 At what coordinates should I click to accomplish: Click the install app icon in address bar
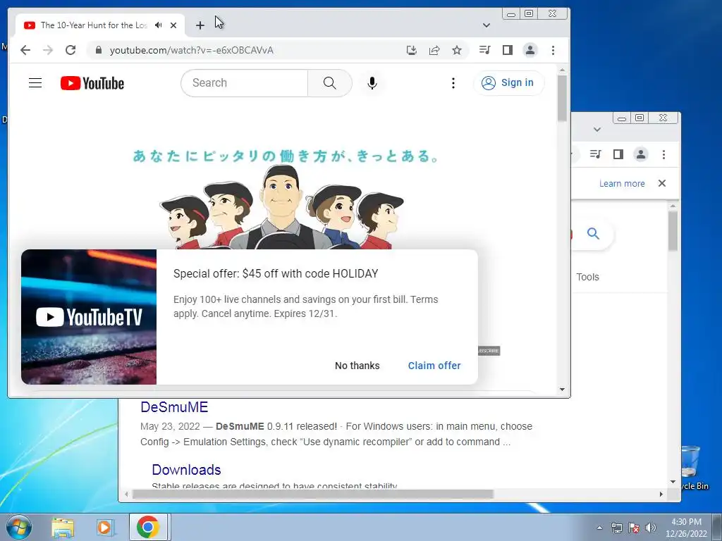[x=412, y=50]
